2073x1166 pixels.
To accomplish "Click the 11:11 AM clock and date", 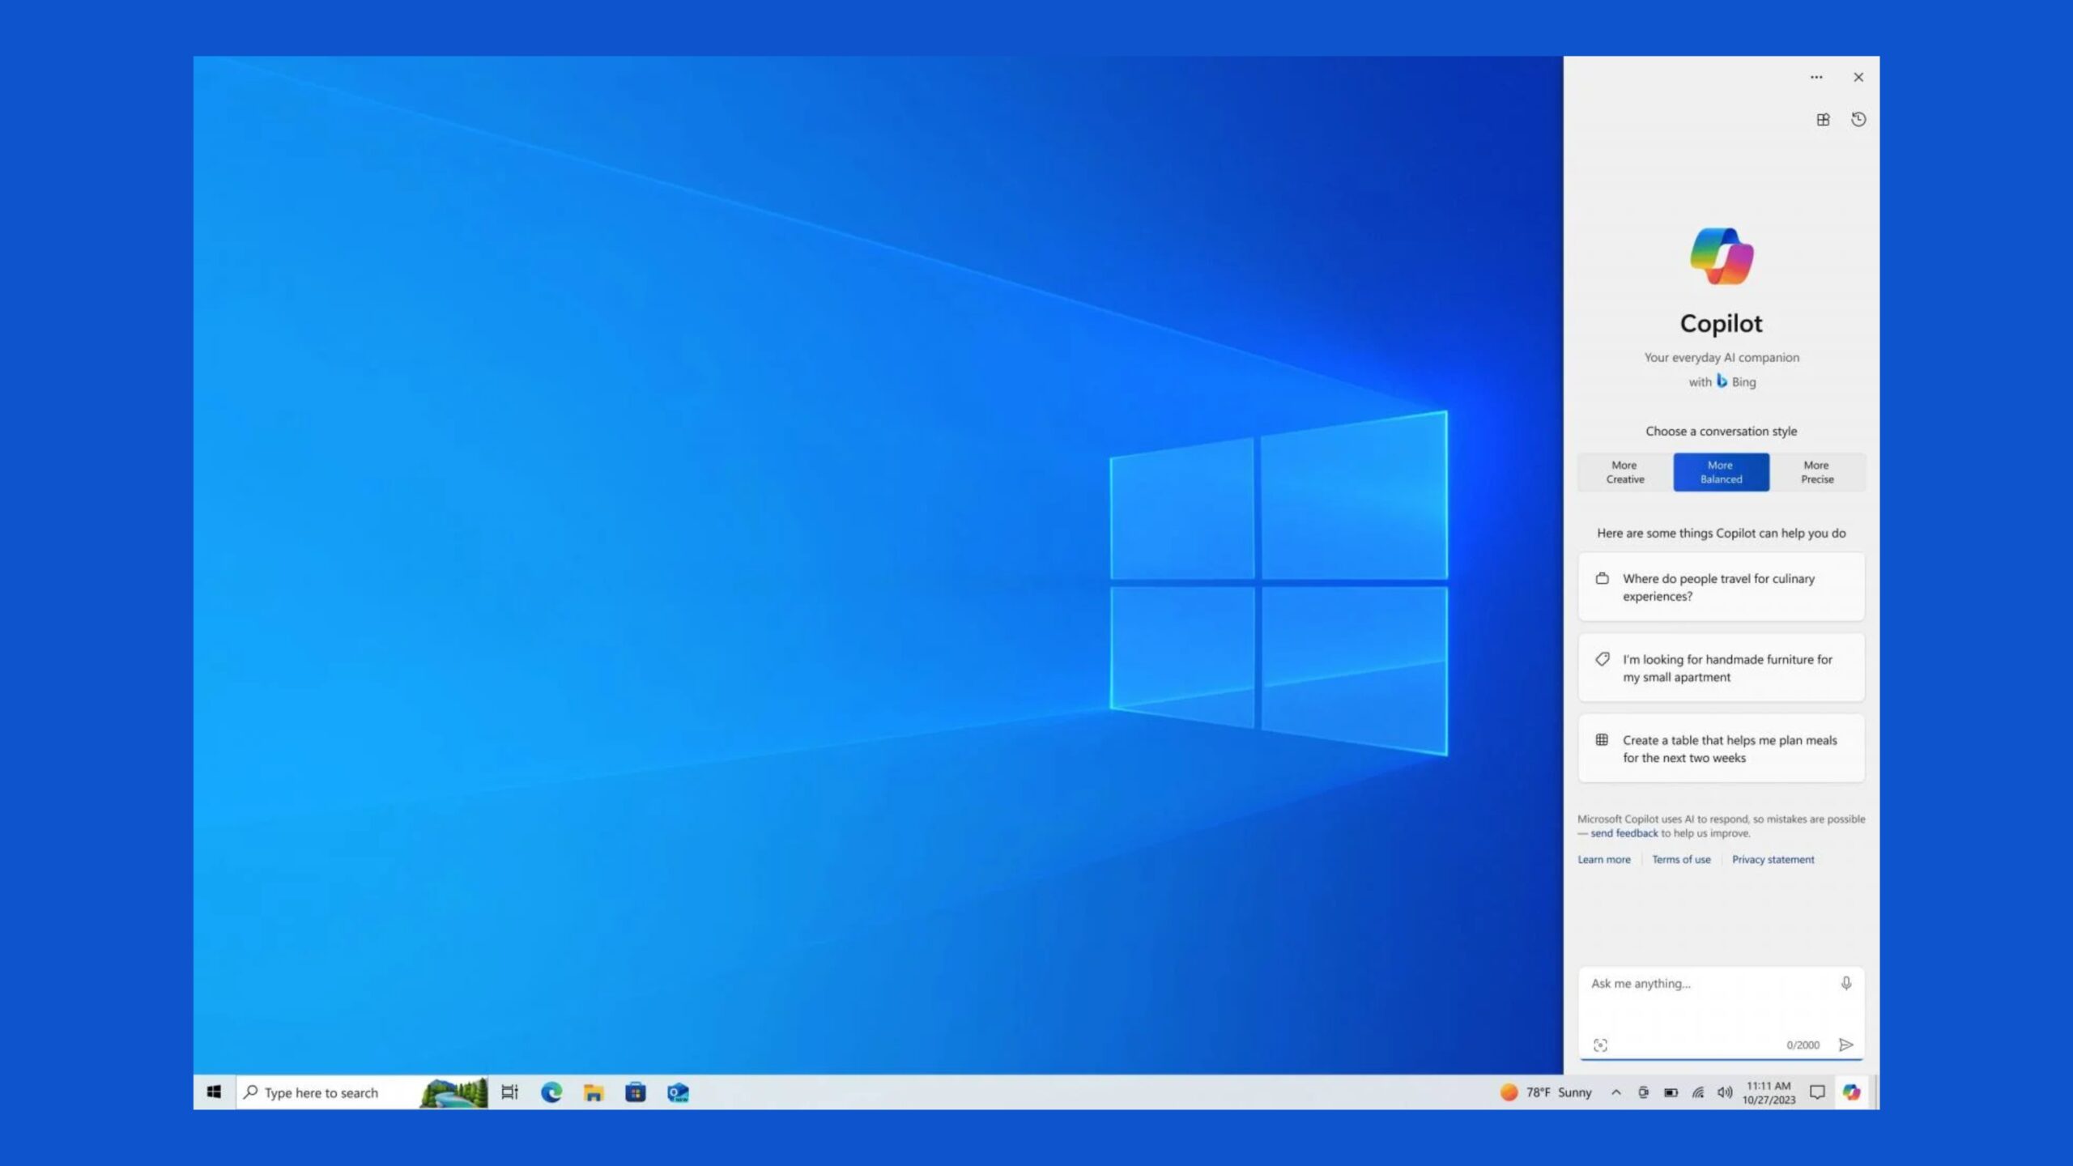I will 1769,1092.
